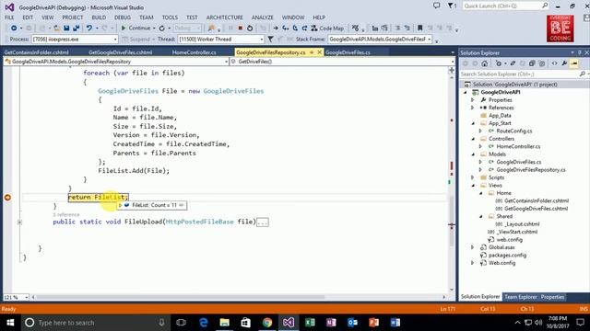Click the feedback speech bubble icon

[x=436, y=6]
